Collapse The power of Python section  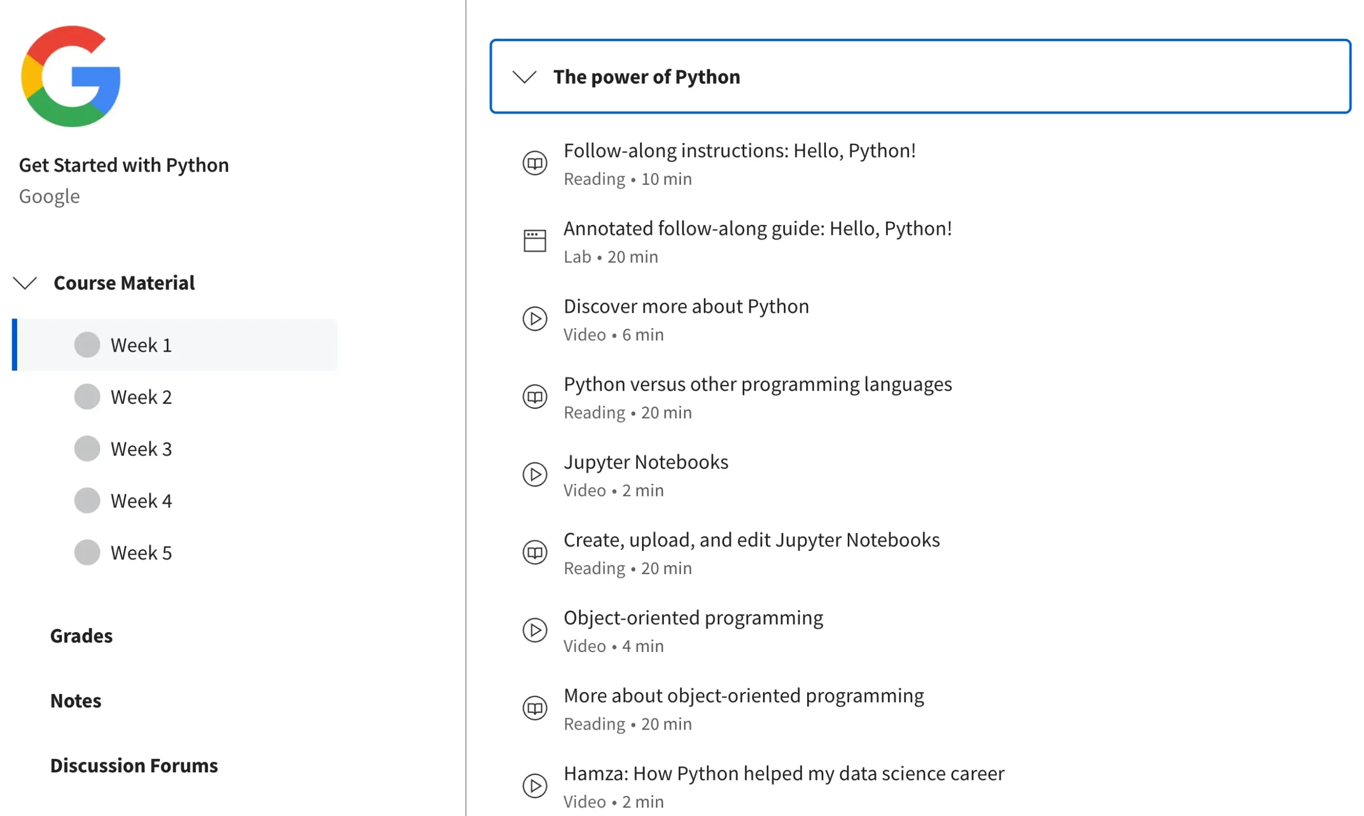tap(524, 77)
